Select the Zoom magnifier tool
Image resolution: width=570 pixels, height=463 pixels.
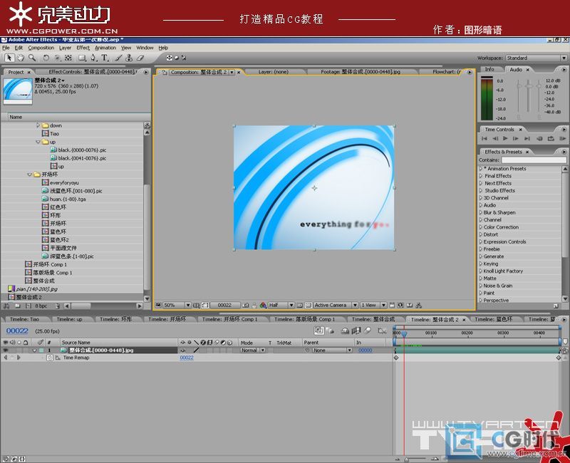tap(32, 58)
